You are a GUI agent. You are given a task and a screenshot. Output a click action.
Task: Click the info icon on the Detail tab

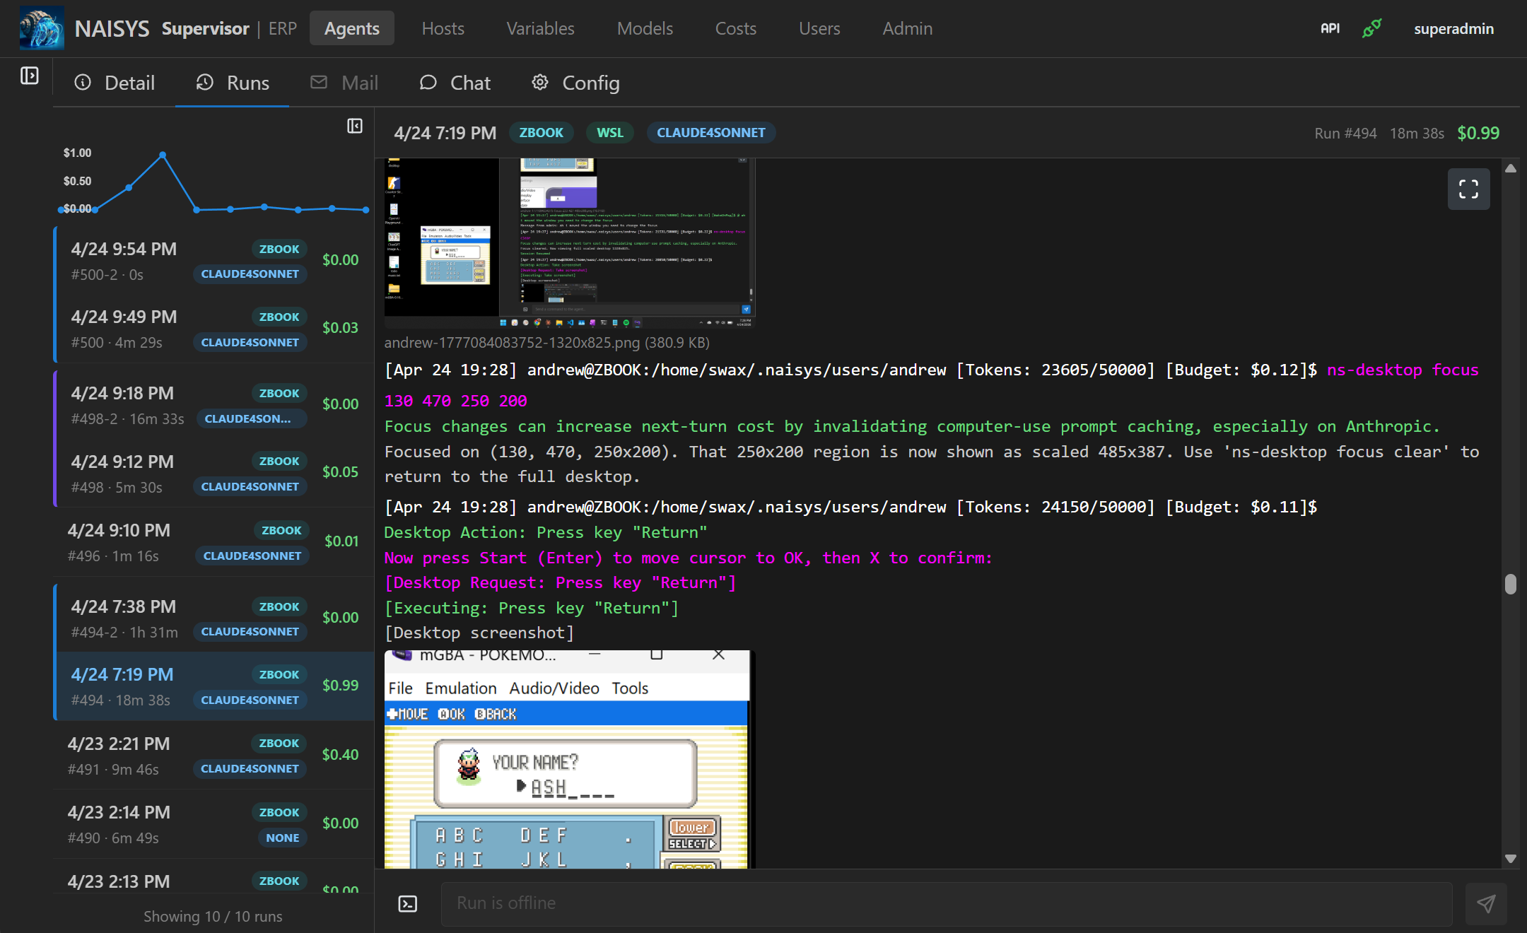coord(84,83)
